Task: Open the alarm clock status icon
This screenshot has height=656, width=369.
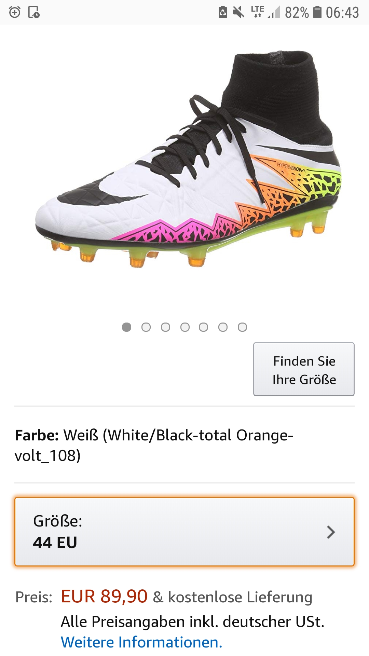Action: tap(14, 12)
